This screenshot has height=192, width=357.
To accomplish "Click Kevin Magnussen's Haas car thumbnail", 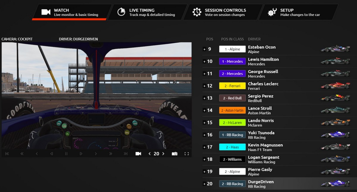I will click(x=335, y=147).
